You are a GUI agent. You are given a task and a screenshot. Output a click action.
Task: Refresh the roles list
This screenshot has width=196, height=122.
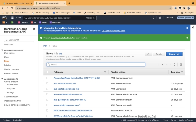149,54
